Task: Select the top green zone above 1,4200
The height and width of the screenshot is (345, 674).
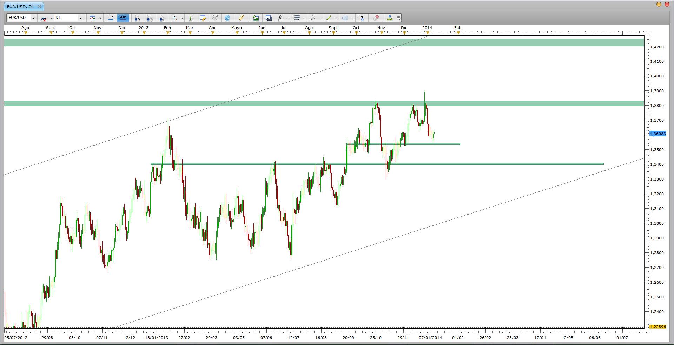Action: (x=324, y=42)
